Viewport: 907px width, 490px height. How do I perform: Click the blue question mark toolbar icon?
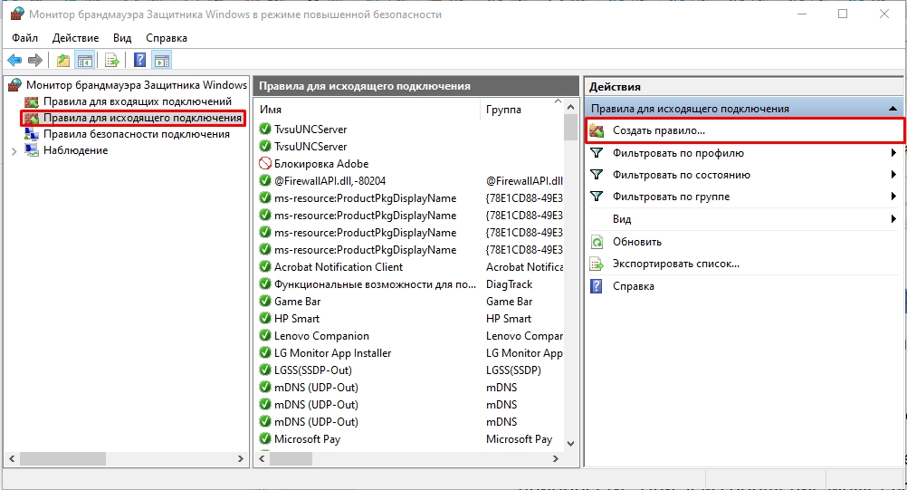[x=140, y=61]
